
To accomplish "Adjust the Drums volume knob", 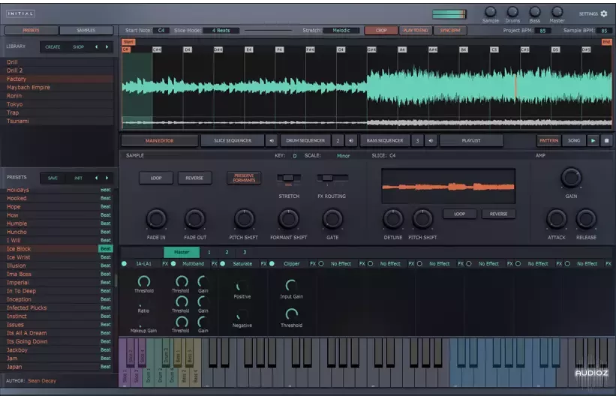I will coord(512,12).
